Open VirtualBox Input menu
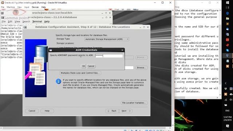233x131 pixels. click(x=27, y=7)
